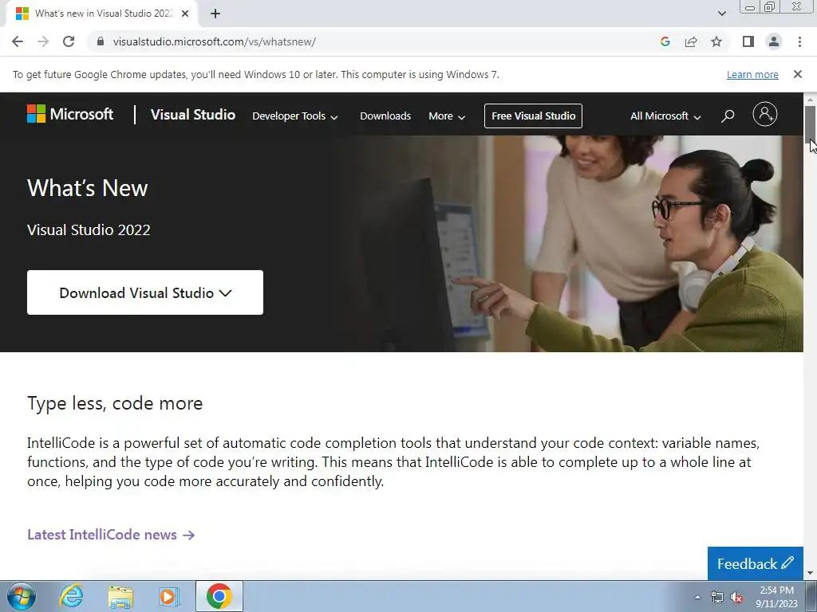
Task: Open the Chrome three-dot menu
Action: (x=799, y=41)
